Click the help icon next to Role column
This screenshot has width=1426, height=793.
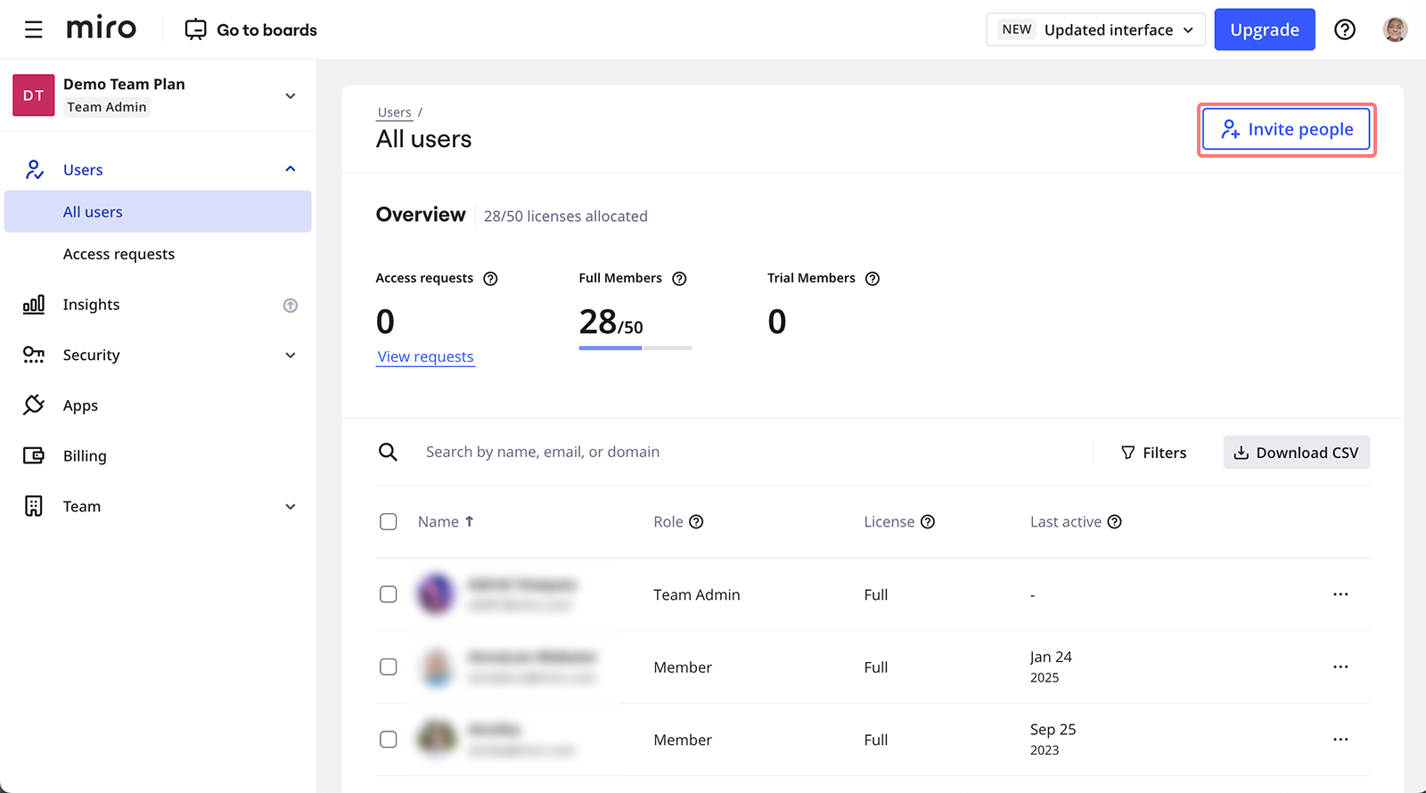click(x=696, y=522)
